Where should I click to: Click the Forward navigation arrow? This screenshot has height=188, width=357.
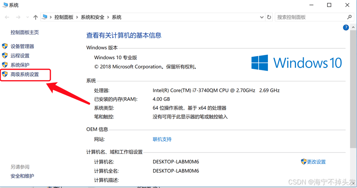point(18,17)
